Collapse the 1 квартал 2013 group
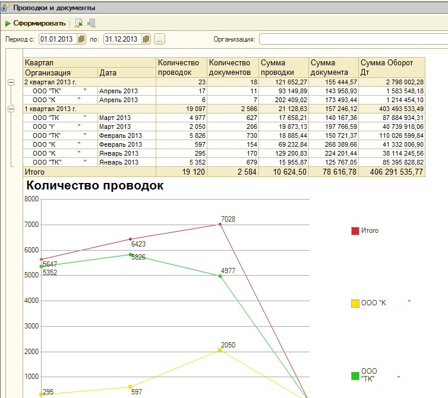The image size is (448, 398). point(11,109)
